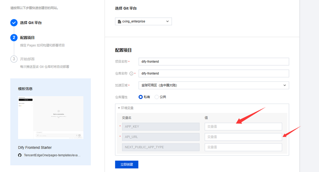Viewport: 319px width, 172px height.
Task: Open the Dify Frontend Starter template preview thumbnail
Action: (x=51, y=118)
